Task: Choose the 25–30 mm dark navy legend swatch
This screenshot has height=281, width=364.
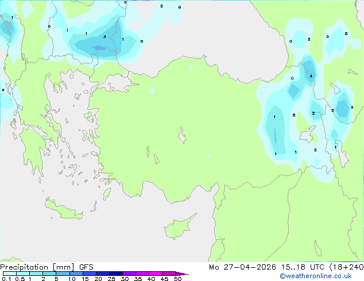Action: point(116,274)
